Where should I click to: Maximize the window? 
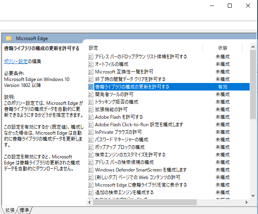point(230,6)
